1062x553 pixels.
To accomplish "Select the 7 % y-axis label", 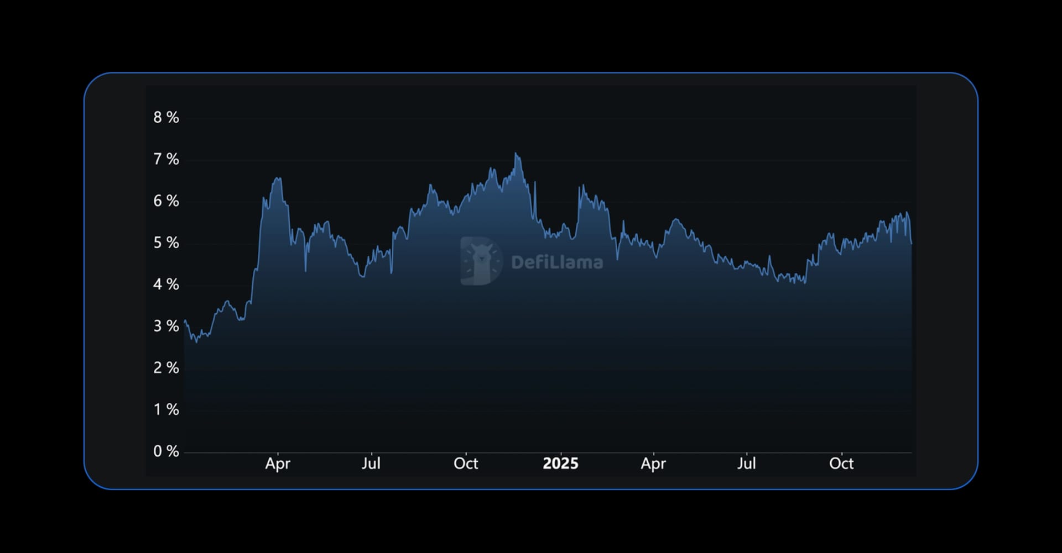I will tap(166, 160).
